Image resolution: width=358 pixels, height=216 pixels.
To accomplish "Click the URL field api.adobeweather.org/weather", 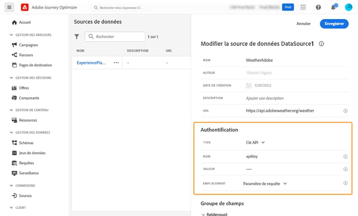I will [280, 111].
